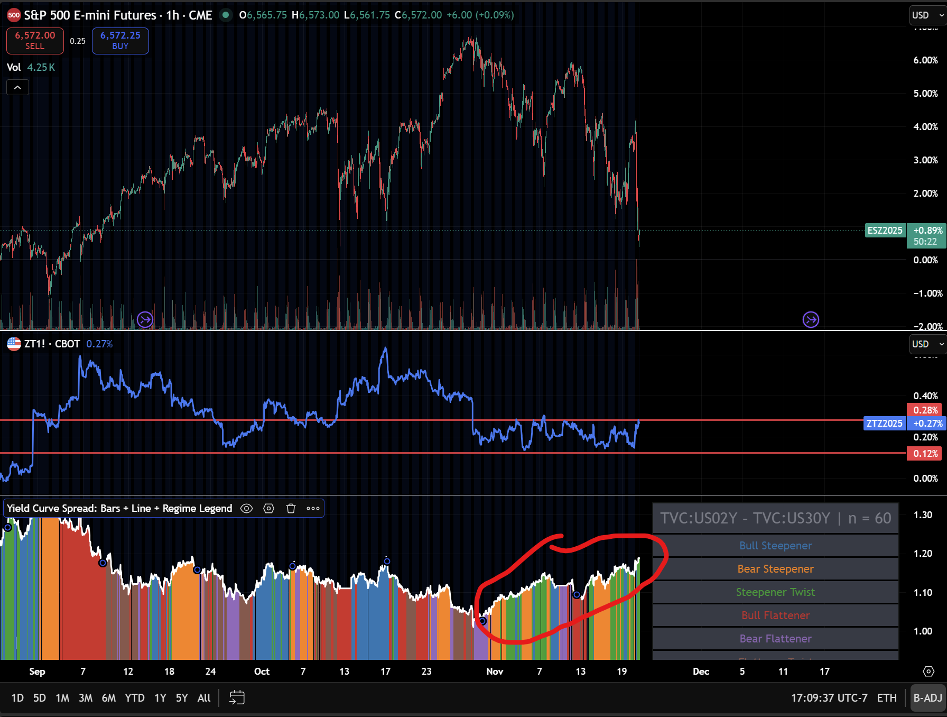Switch timeframe to 1Y
947x717 pixels.
tap(160, 697)
